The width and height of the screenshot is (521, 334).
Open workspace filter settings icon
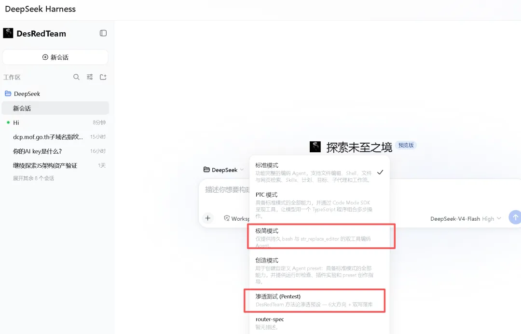point(90,77)
